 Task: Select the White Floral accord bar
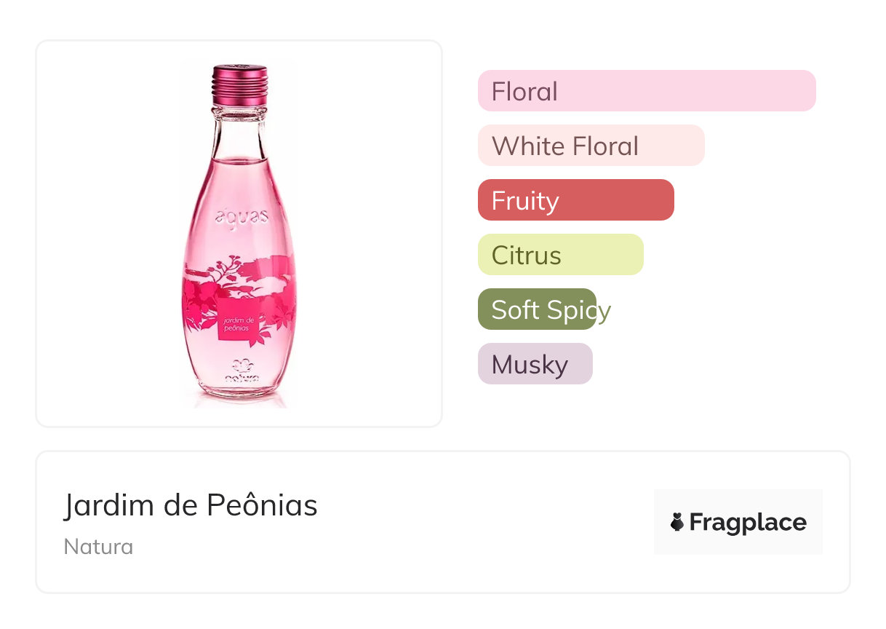coord(591,146)
